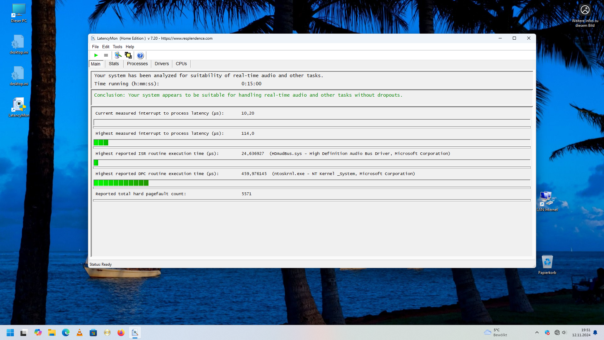The width and height of the screenshot is (604, 340).
Task: Click the Firefox icon in the taskbar
Action: tap(121, 332)
